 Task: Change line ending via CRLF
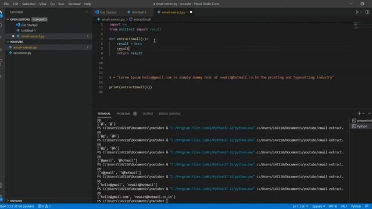(x=344, y=207)
